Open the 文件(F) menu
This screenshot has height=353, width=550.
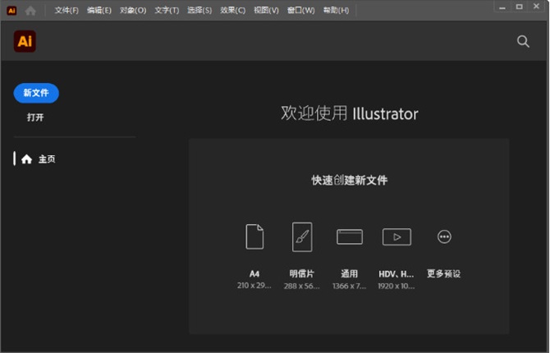pyautogui.click(x=66, y=11)
